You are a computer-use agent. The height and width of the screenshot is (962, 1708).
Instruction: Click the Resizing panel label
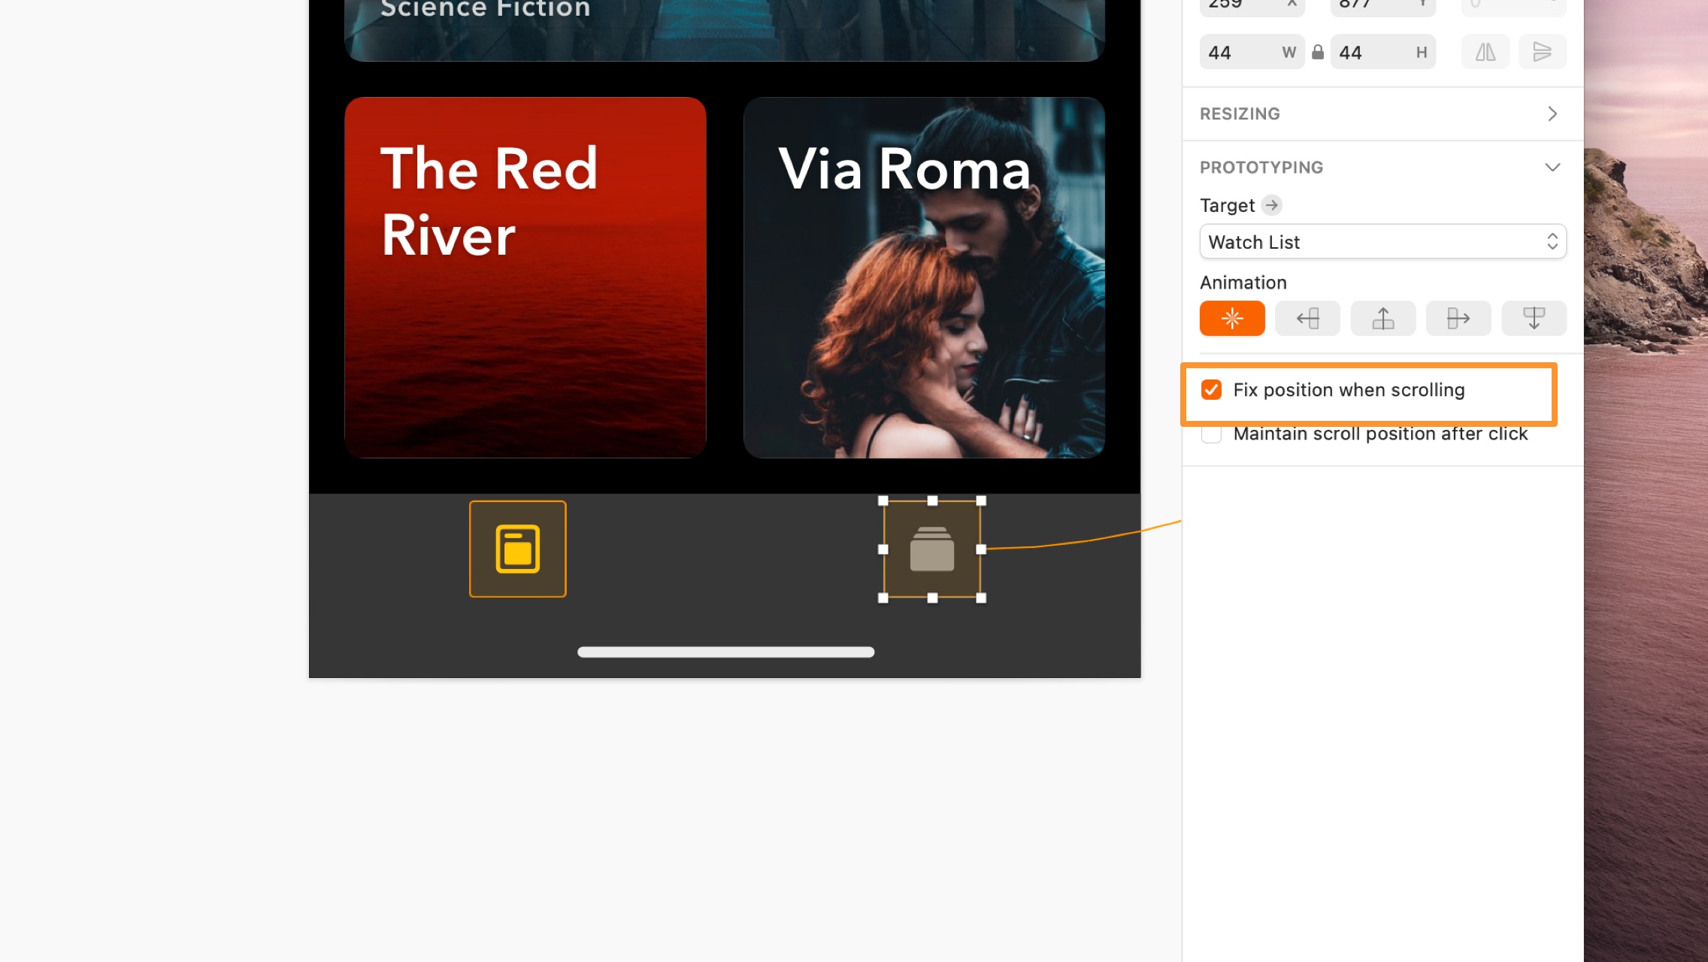point(1240,113)
